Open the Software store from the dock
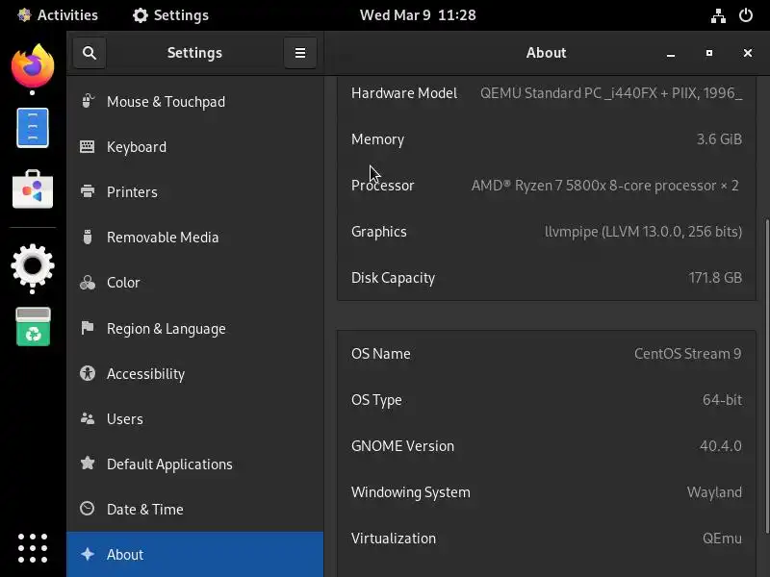 click(x=33, y=189)
